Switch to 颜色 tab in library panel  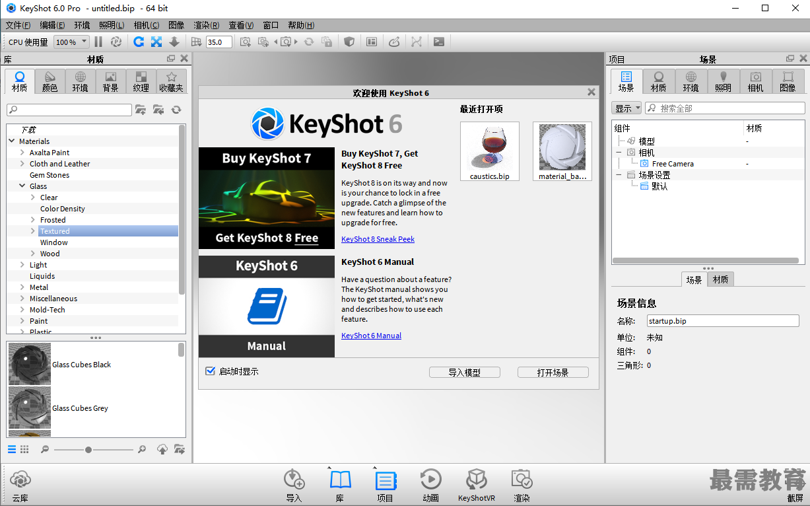tap(50, 82)
